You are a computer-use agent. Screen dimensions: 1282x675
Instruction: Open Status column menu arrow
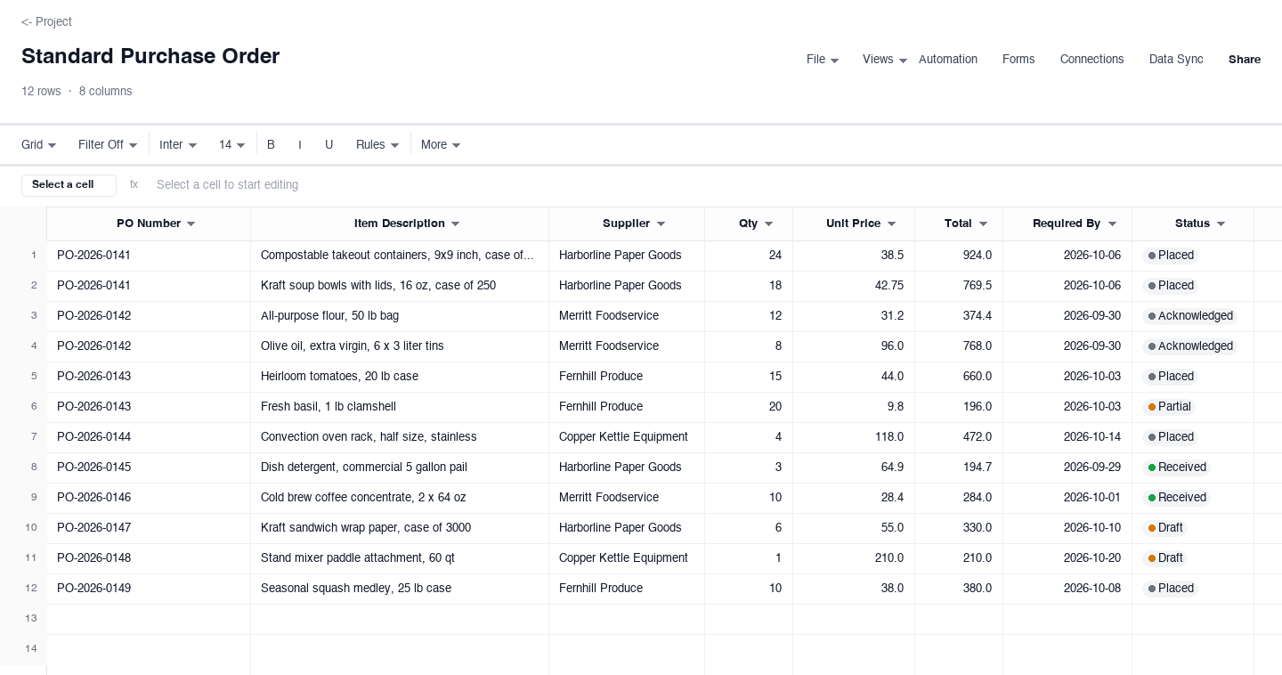click(1221, 224)
